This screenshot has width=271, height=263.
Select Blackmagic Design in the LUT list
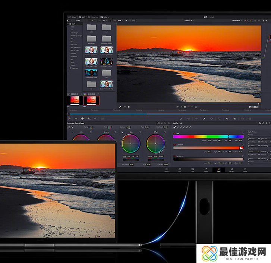(x=76, y=36)
